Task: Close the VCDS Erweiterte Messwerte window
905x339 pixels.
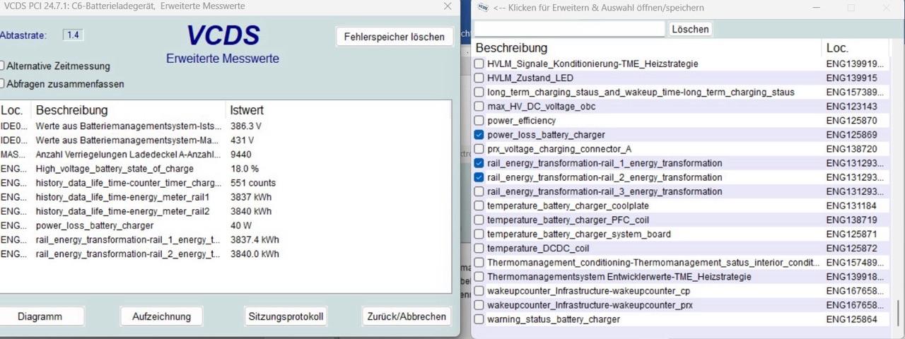Action: pyautogui.click(x=448, y=6)
